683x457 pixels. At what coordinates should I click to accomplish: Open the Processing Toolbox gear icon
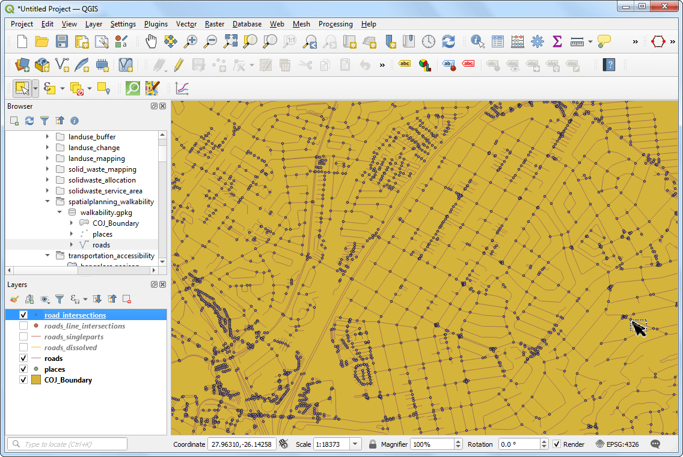click(x=537, y=41)
